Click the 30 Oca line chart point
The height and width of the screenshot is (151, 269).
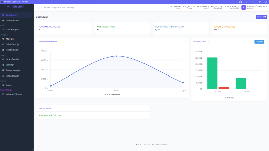tap(50, 86)
